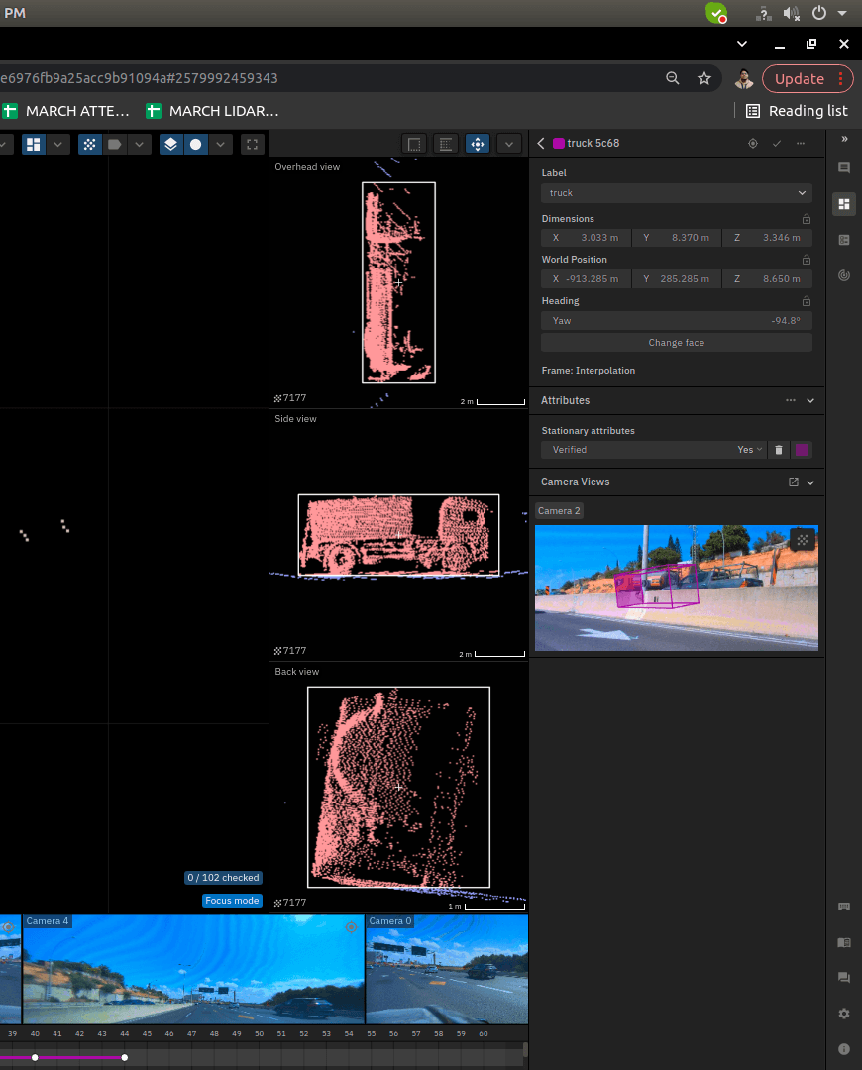This screenshot has height=1070, width=862.
Task: Open the comments panel in right sidebar
Action: [x=844, y=167]
